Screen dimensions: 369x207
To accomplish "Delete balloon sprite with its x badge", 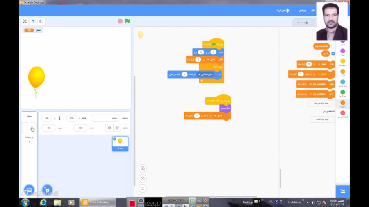I will click(x=115, y=139).
